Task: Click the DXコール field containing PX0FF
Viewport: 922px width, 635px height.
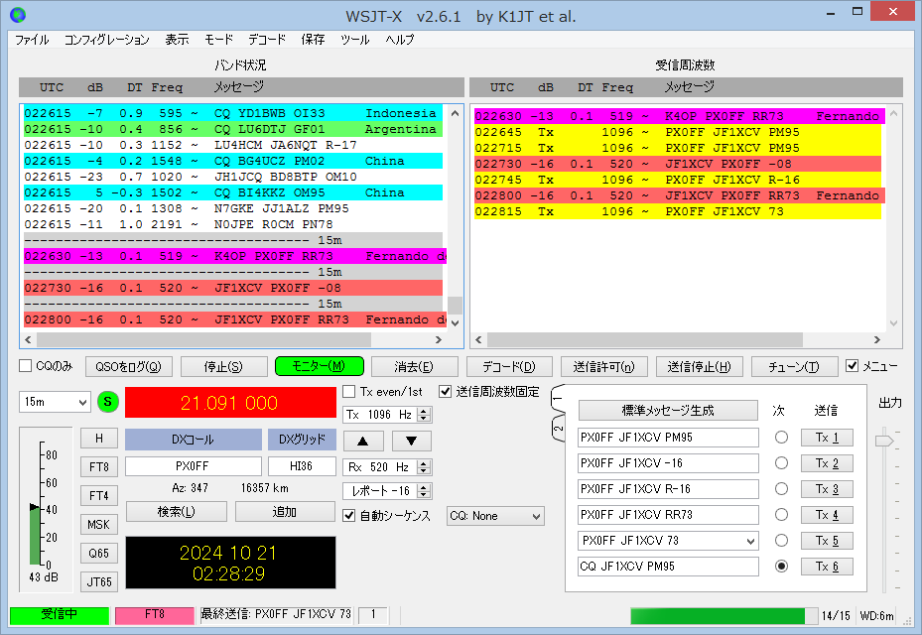Action: pos(193,466)
